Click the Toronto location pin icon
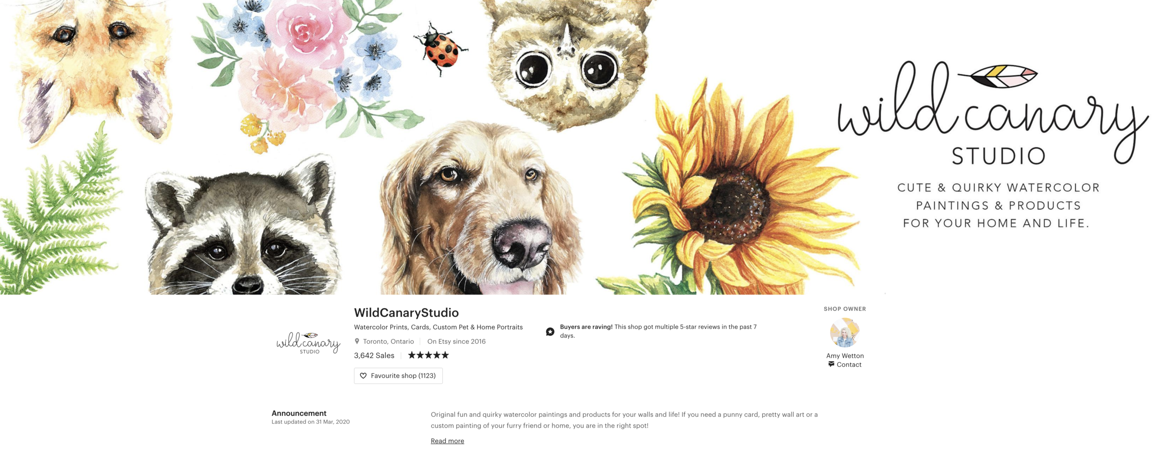Screen dimensions: 1168x451 click(357, 341)
